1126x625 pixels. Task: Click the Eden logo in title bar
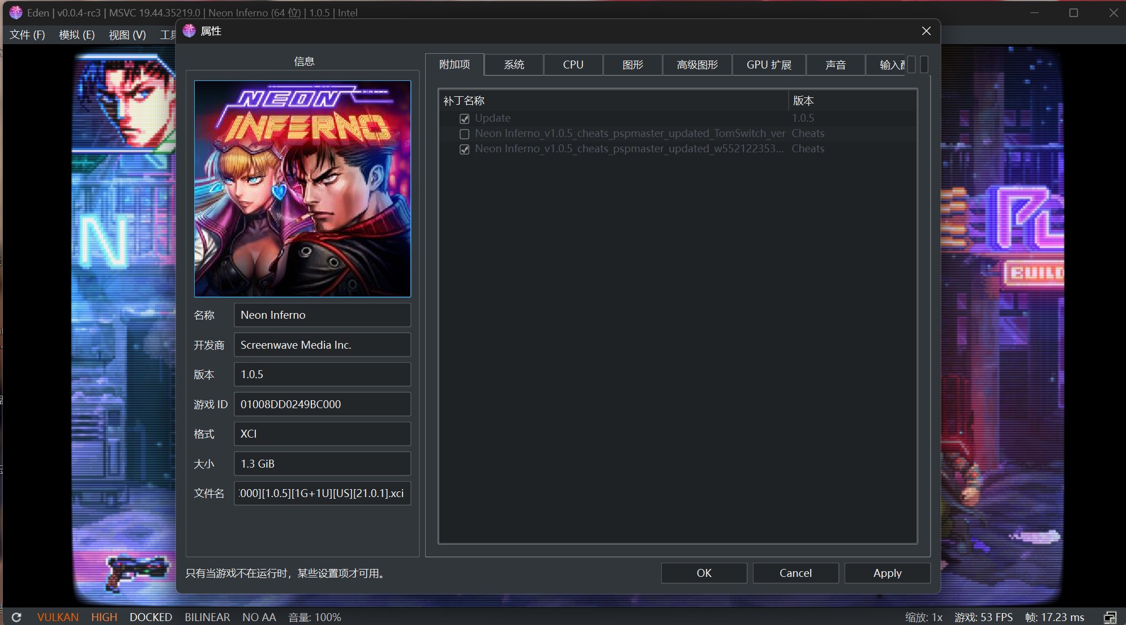coord(16,12)
